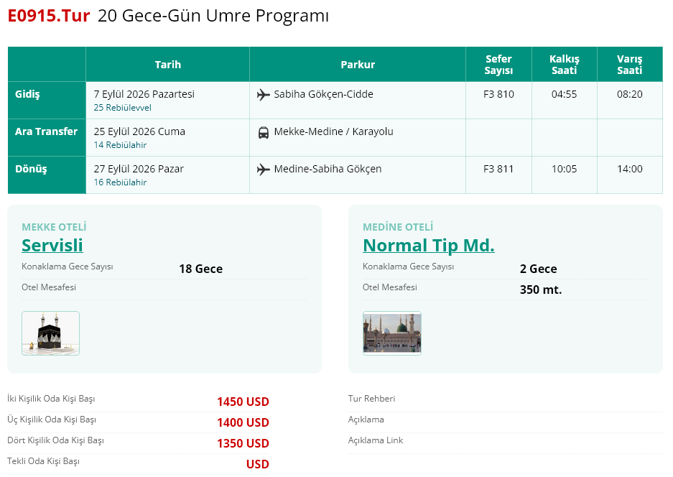Viewport: 673px width, 477px height.
Task: Click the route text 'Sabiha Gökçen-Cidde'
Action: coord(324,94)
